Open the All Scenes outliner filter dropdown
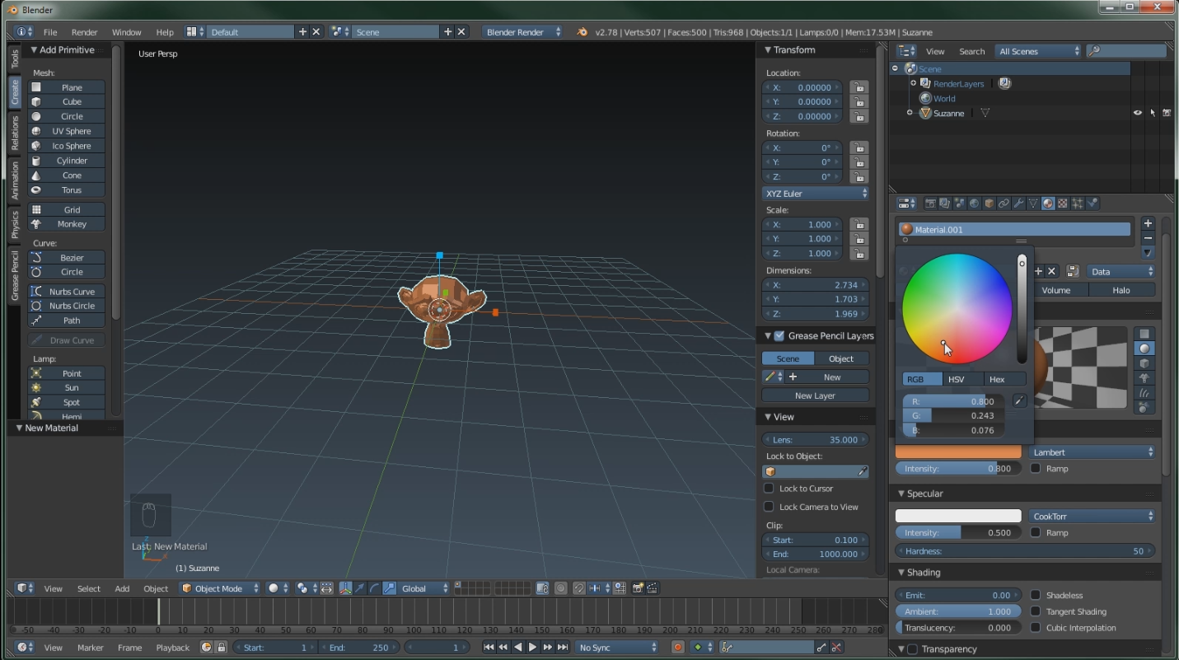This screenshot has height=660, width=1179. [1038, 51]
